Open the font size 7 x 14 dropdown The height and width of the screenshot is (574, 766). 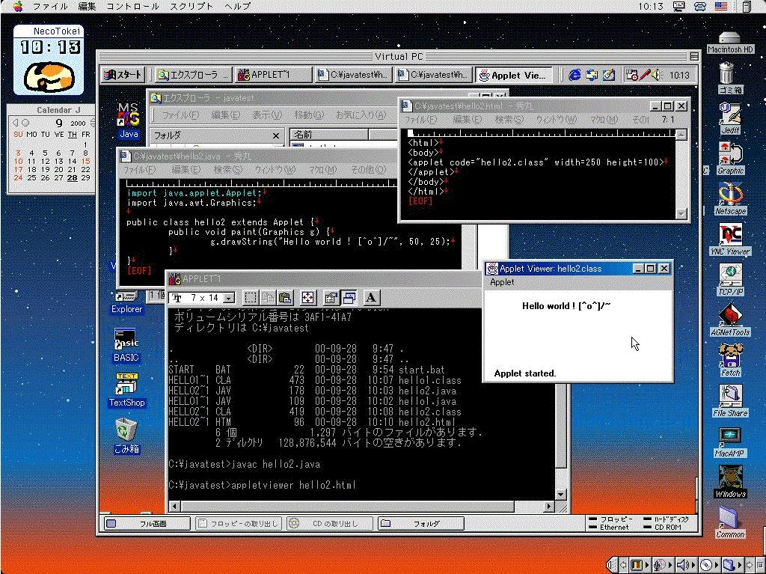click(x=229, y=298)
